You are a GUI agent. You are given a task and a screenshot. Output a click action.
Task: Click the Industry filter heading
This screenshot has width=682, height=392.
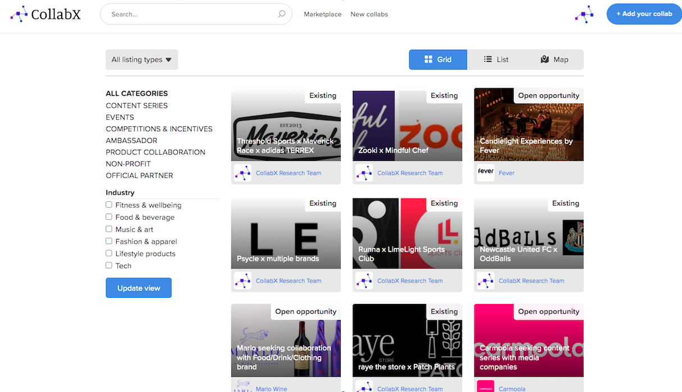(x=120, y=192)
